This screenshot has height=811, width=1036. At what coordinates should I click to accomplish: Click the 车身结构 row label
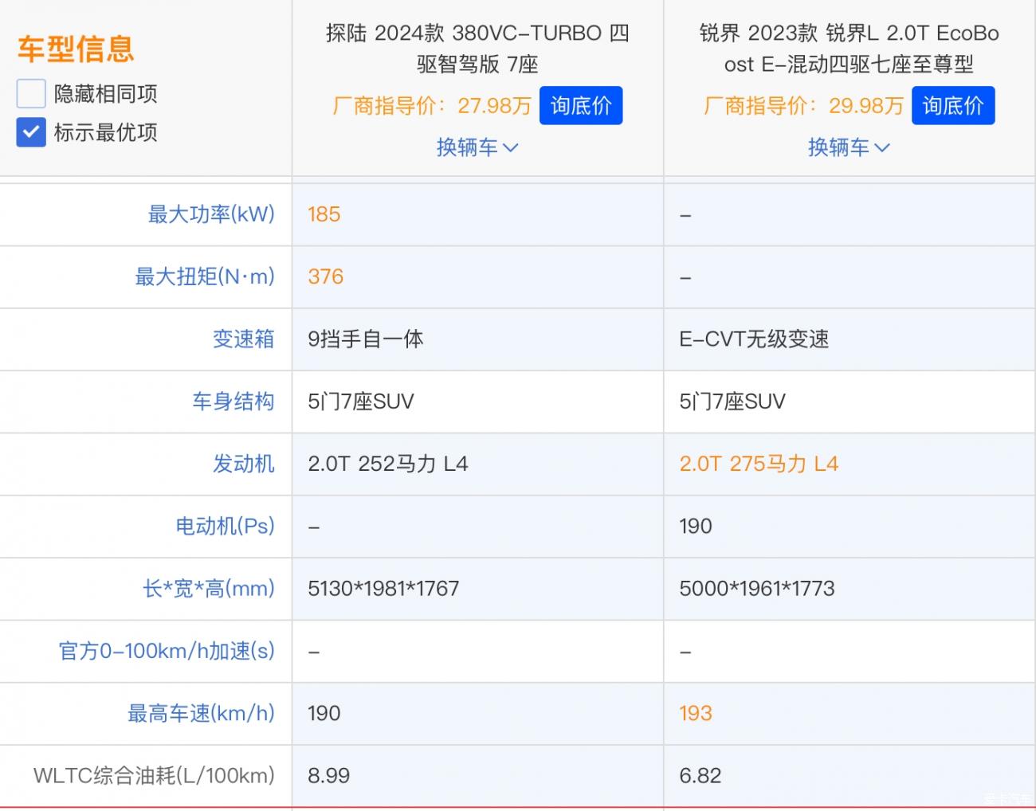233,402
